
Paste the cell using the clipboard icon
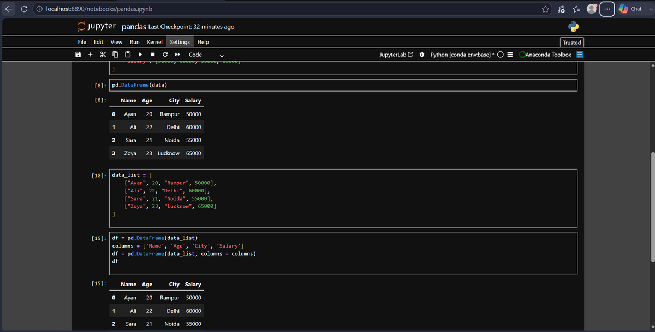coord(127,55)
